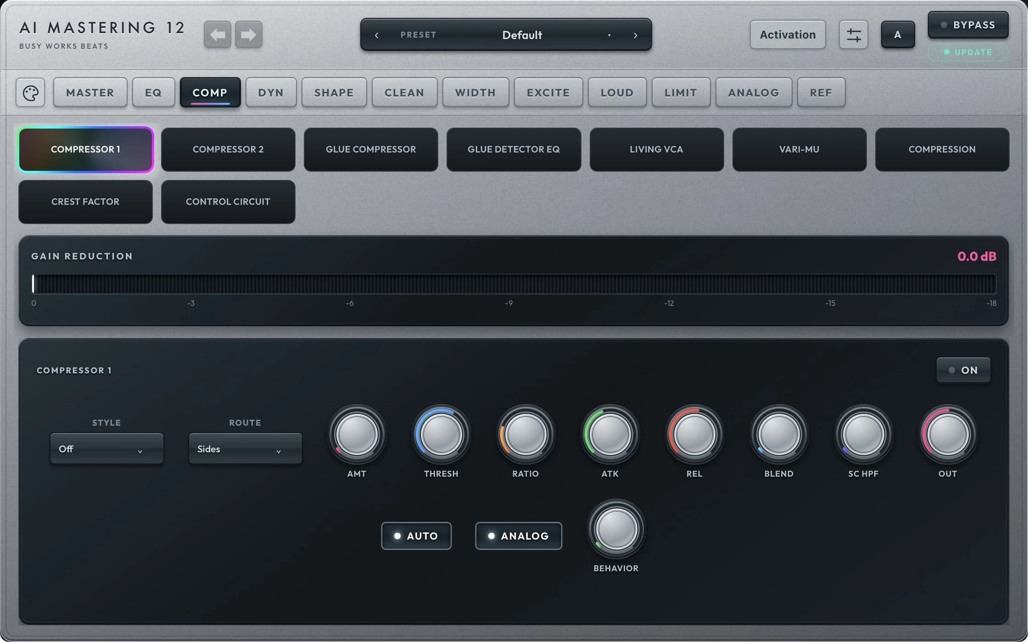Switch the A/B comparison state button
The width and height of the screenshot is (1028, 642).
(898, 35)
